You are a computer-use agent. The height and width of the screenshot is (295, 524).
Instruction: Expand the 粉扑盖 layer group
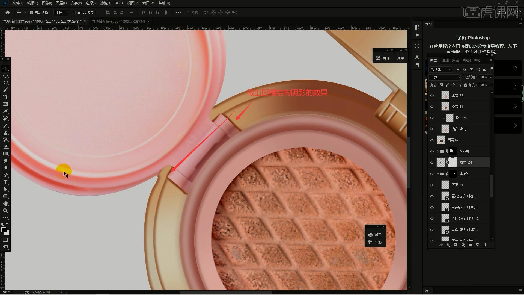[x=438, y=151]
